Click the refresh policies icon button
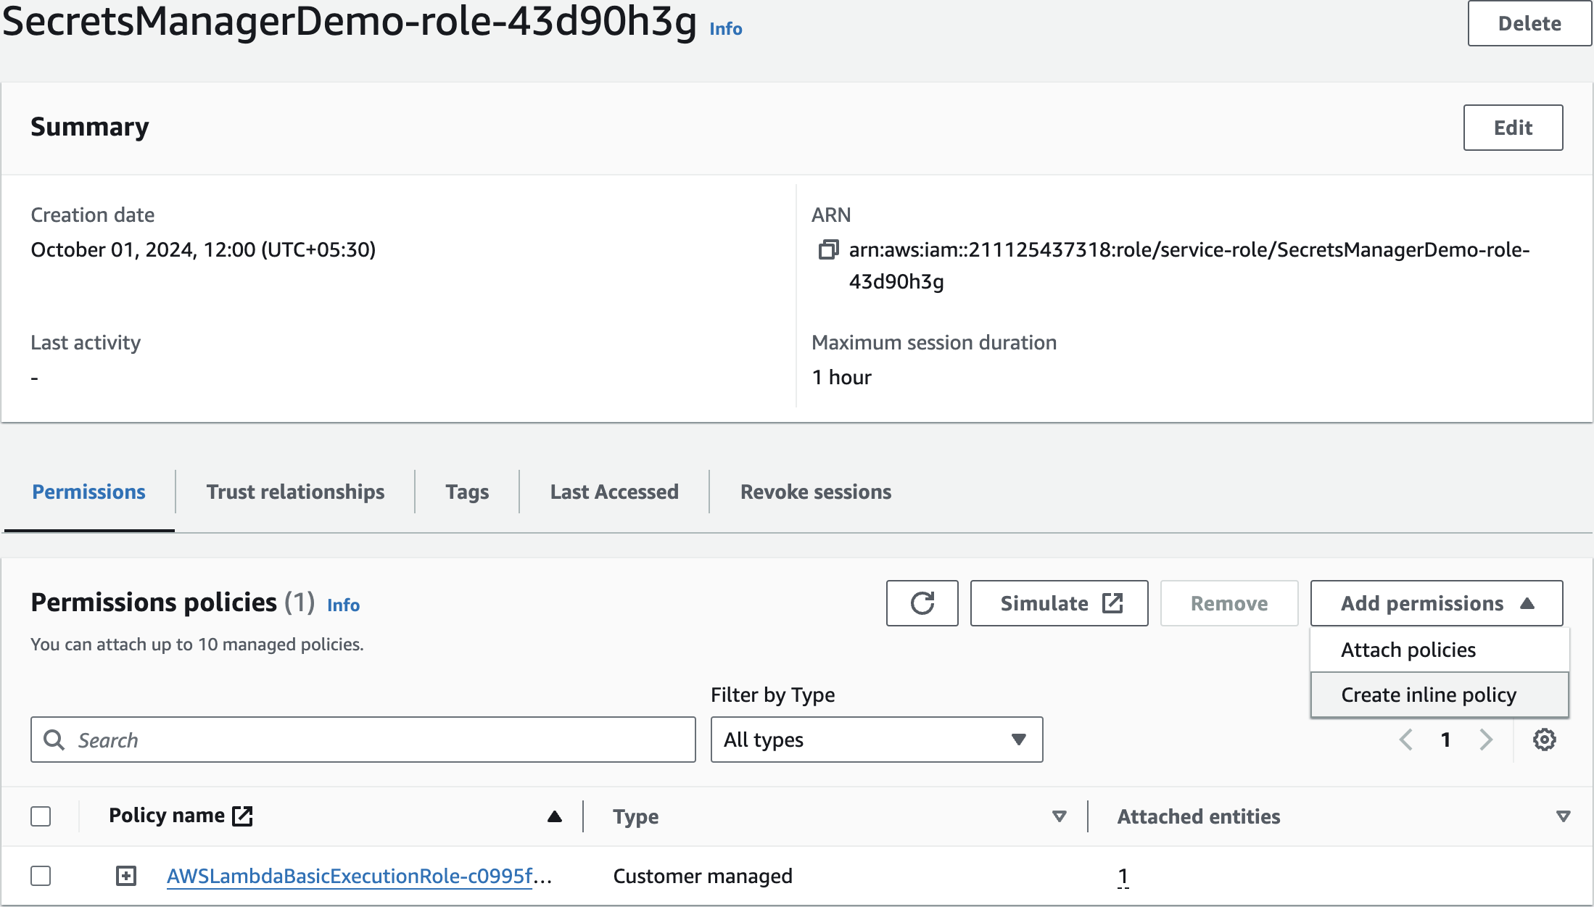Screen dimensions: 1594x907 click(922, 603)
